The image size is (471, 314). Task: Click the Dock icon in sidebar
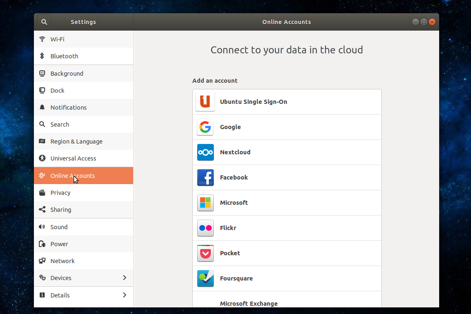click(42, 91)
